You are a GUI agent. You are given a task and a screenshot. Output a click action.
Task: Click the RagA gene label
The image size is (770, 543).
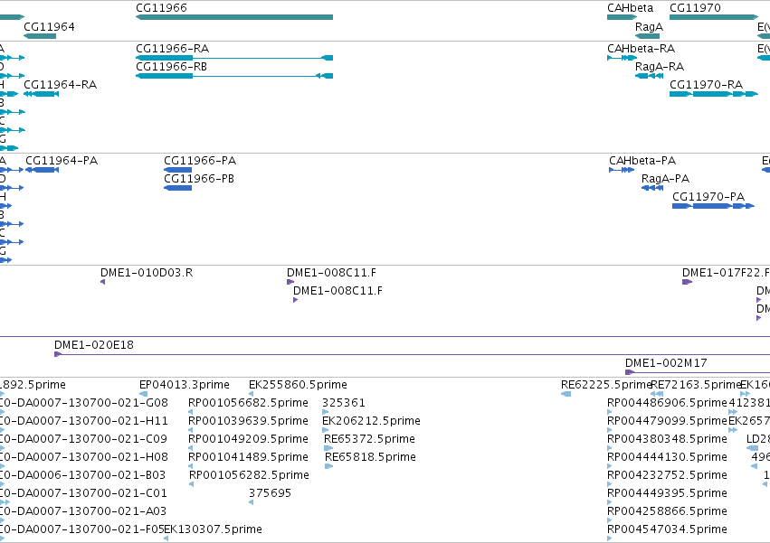[x=649, y=26]
